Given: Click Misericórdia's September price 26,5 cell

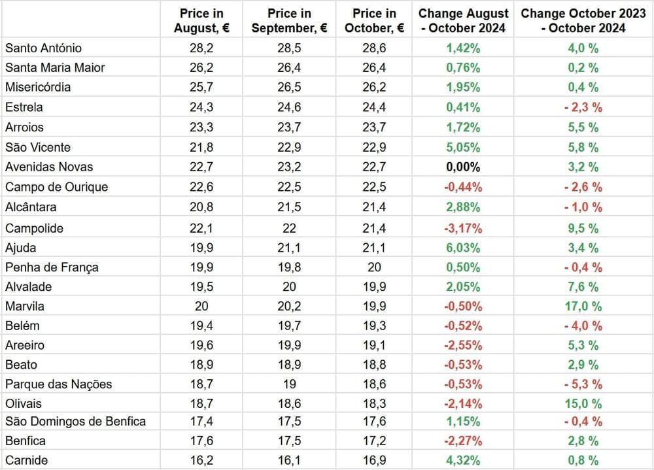Looking at the screenshot, I should pyautogui.click(x=288, y=88).
